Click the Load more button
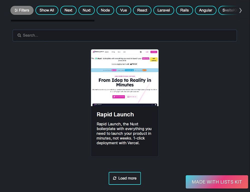 point(125,178)
